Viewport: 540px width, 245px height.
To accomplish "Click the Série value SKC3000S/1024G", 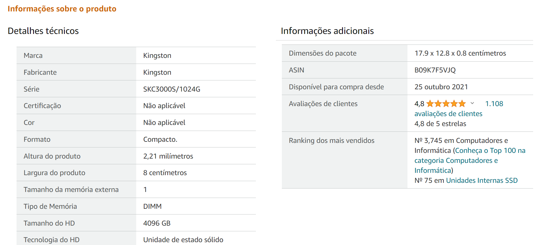I will pyautogui.click(x=172, y=89).
